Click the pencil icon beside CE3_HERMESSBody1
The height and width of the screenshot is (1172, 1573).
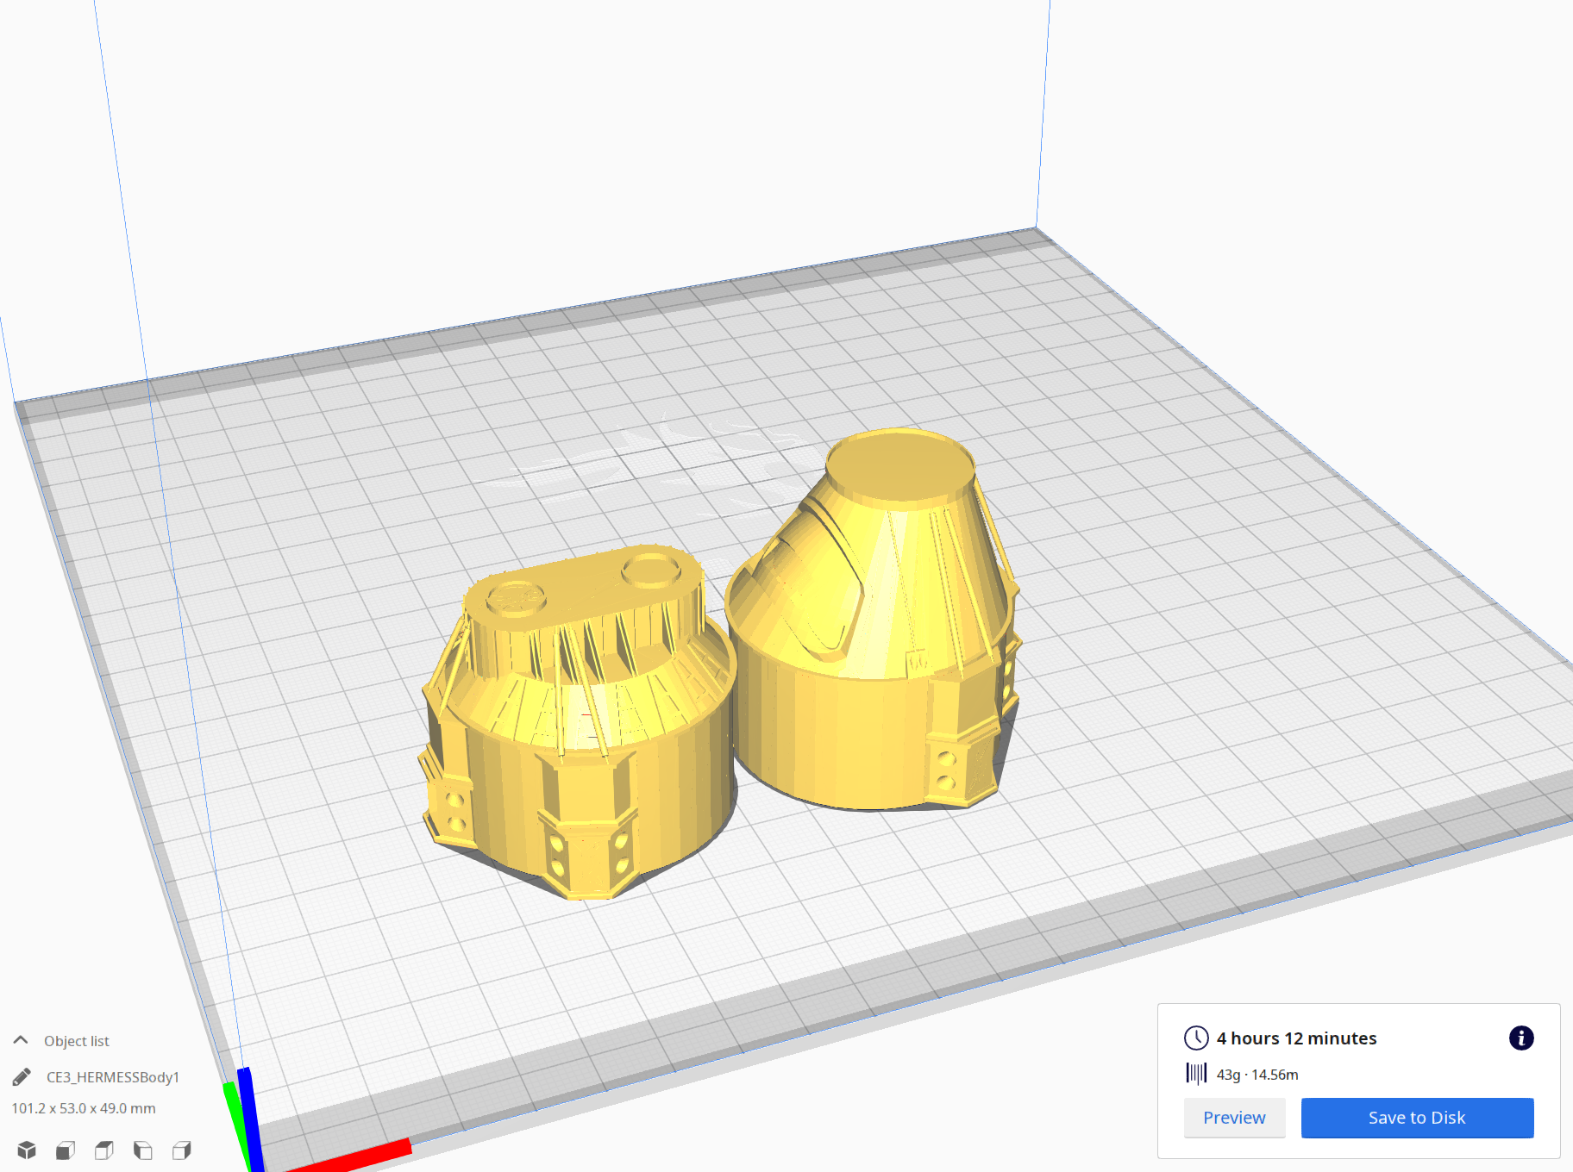pyautogui.click(x=22, y=1077)
